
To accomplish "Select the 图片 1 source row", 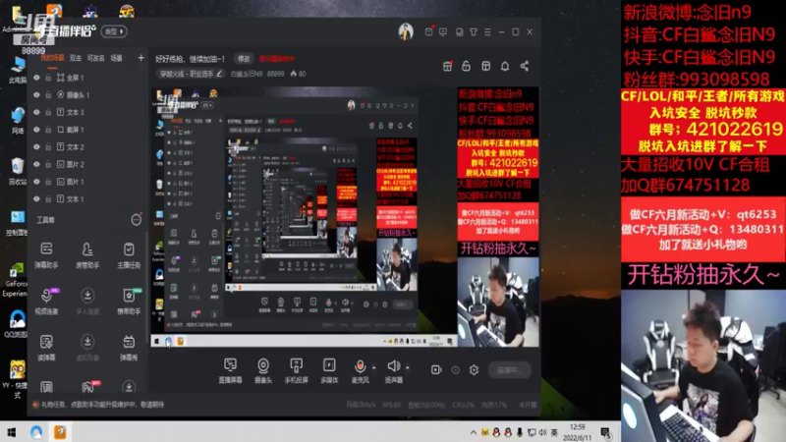I will click(86, 182).
